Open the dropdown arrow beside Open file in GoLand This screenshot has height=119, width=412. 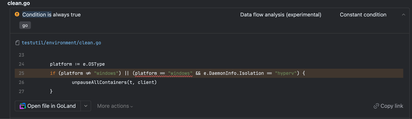click(86, 106)
